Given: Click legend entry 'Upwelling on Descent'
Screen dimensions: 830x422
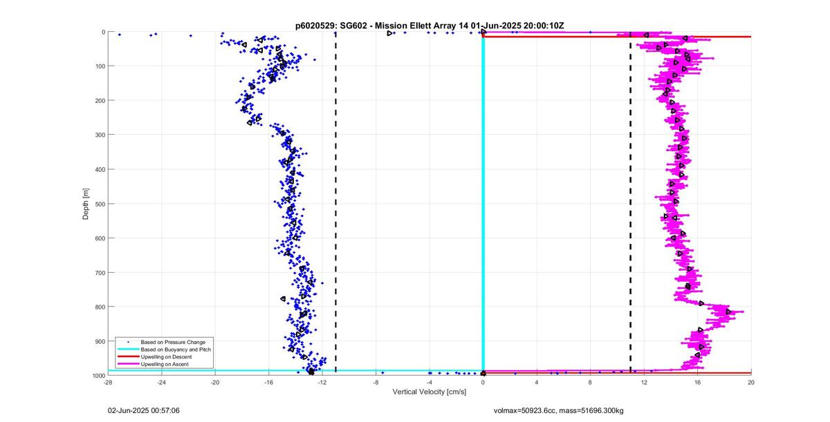Looking at the screenshot, I should point(167,356).
